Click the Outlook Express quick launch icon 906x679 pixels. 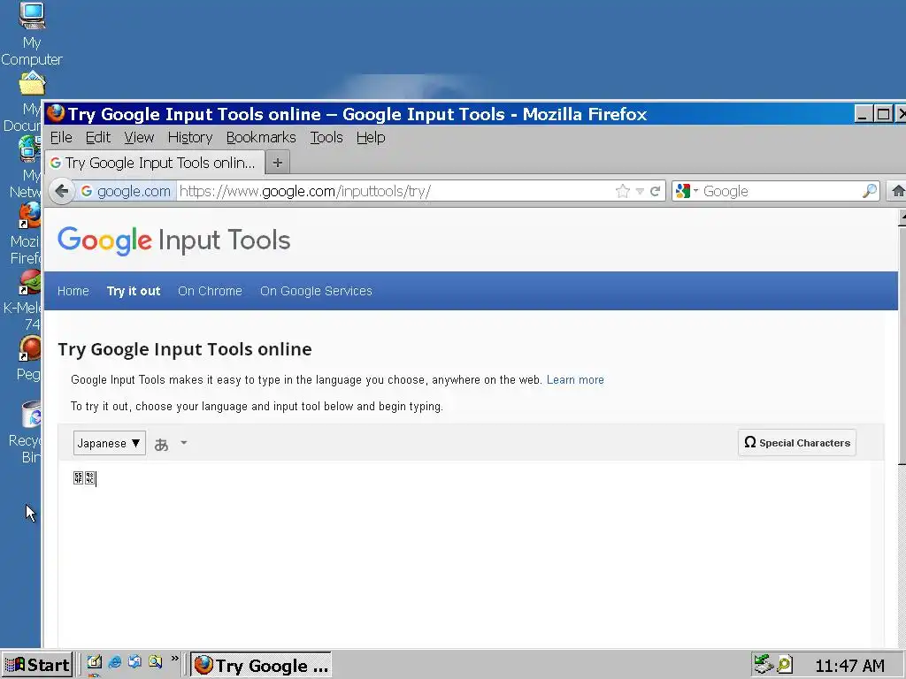(134, 661)
